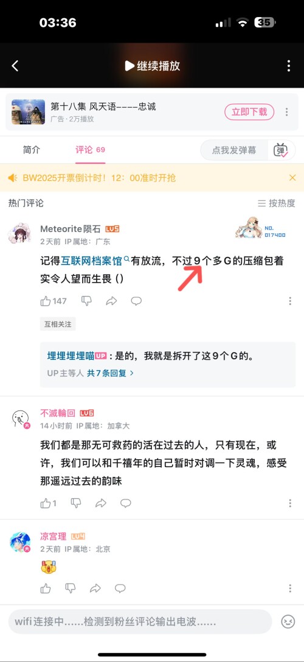This screenshot has height=662, width=304.
Task: Tap the 立即下载 button
Action: (249, 112)
